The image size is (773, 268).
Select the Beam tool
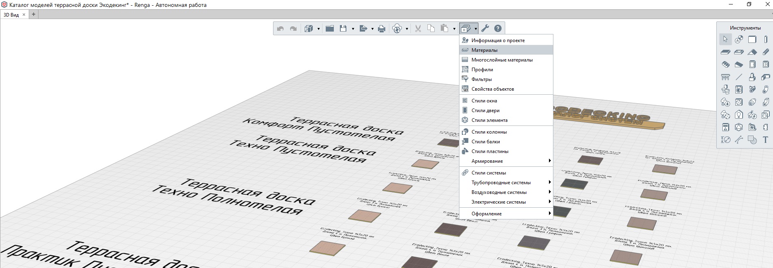pyautogui.click(x=765, y=52)
